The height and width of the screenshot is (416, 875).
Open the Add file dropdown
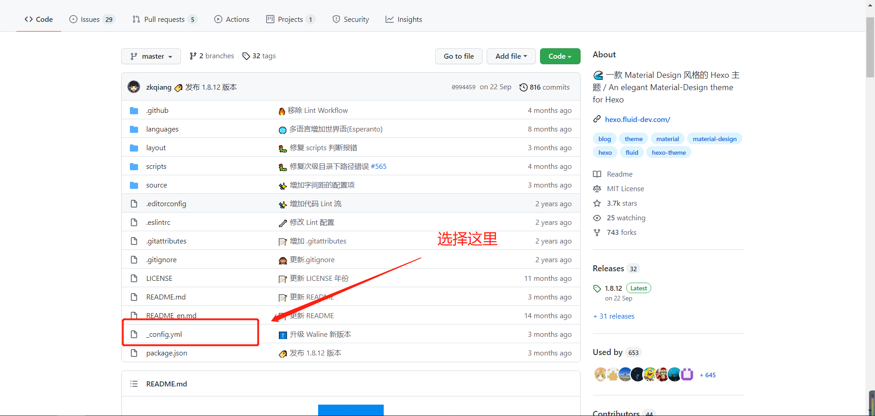(x=511, y=56)
